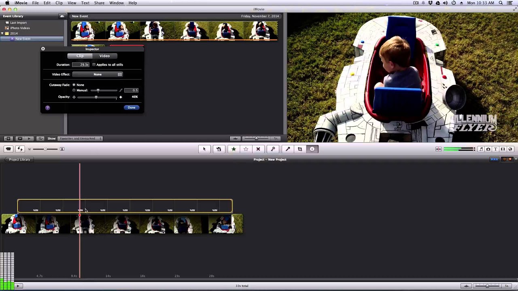
Task: Open Spotlight search in menu bar
Action: coord(501,3)
